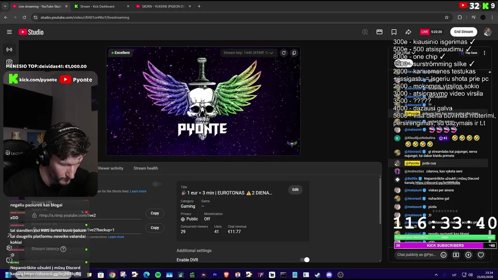The height and width of the screenshot is (280, 498).
Task: Bookmark this page with star icon
Action: click(x=447, y=17)
